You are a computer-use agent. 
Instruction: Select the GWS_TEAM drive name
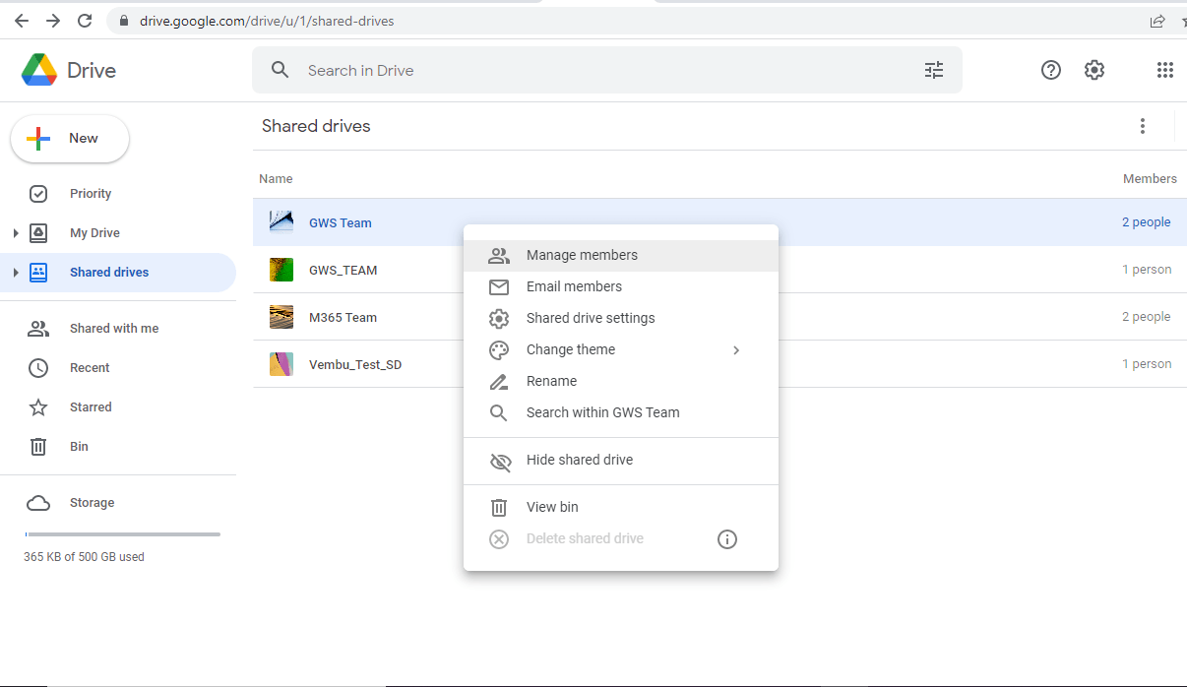click(x=344, y=271)
